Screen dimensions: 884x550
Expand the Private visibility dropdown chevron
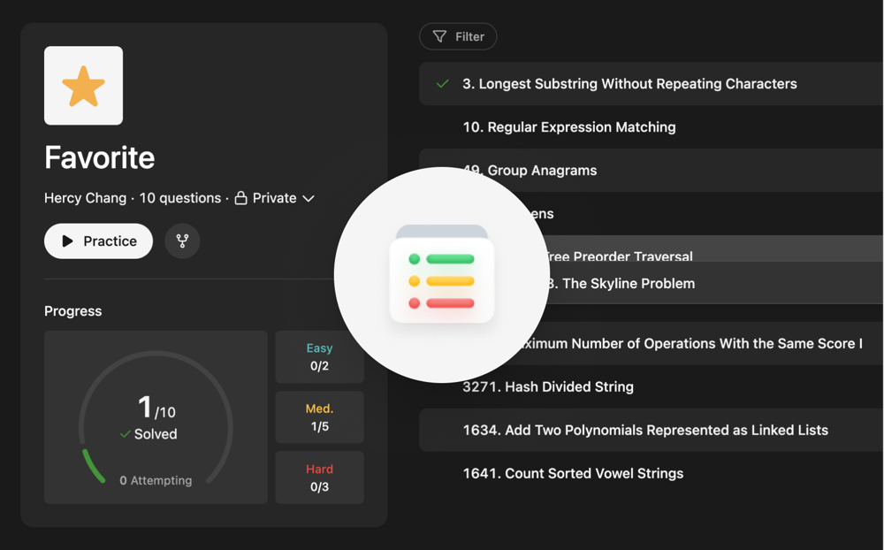(309, 198)
